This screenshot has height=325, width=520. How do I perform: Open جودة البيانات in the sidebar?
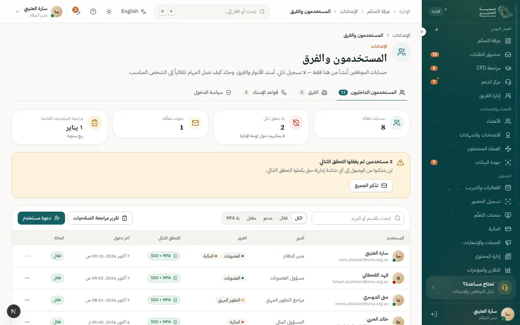click(471, 162)
